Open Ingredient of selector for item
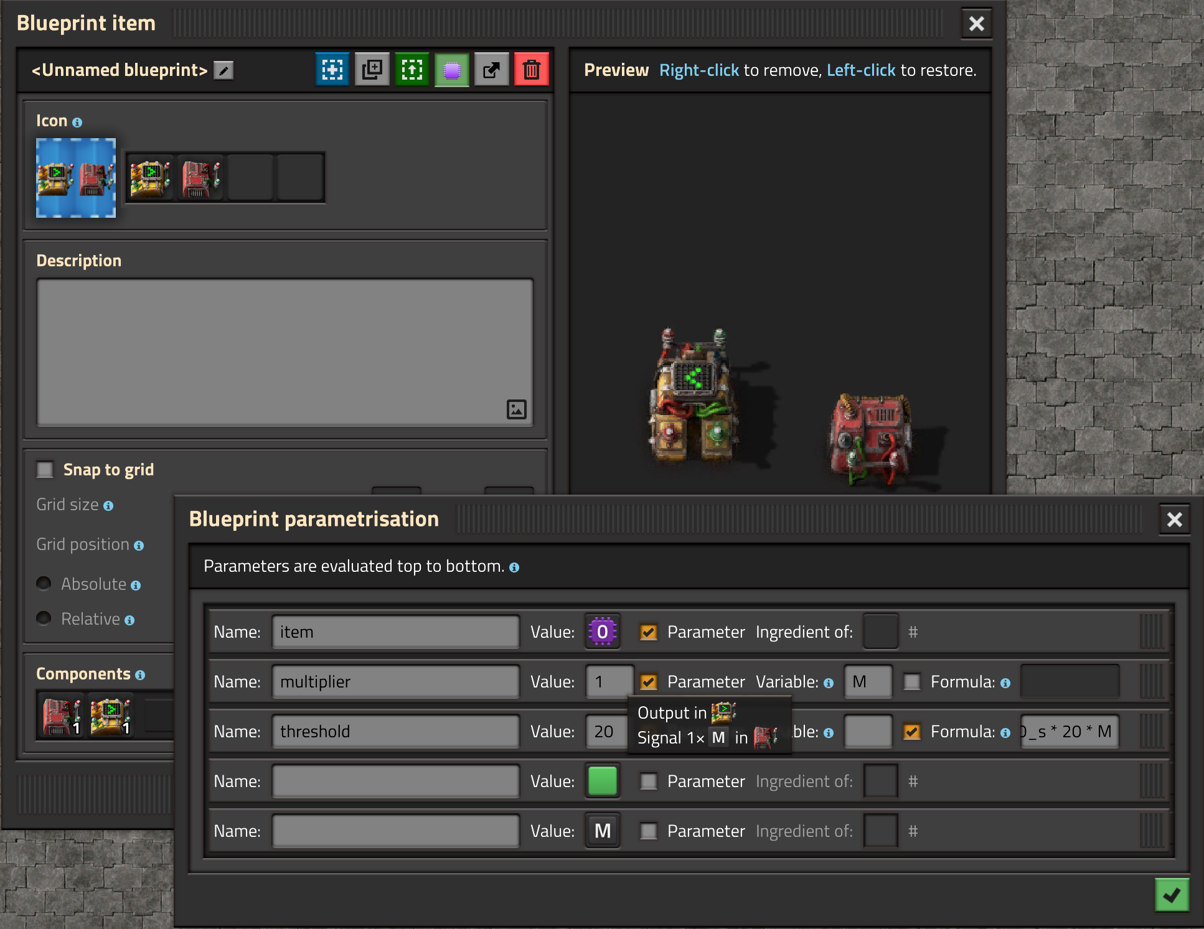Viewport: 1204px width, 929px height. click(x=880, y=632)
